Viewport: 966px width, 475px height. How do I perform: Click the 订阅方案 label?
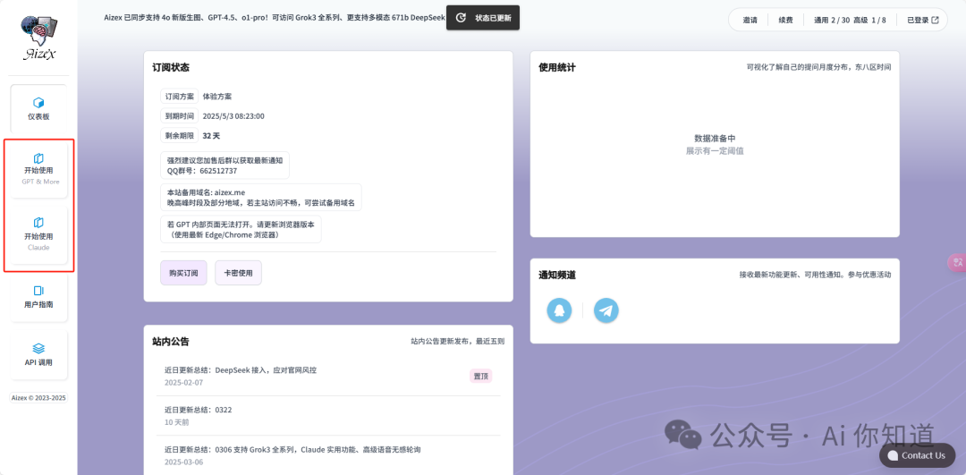click(180, 97)
